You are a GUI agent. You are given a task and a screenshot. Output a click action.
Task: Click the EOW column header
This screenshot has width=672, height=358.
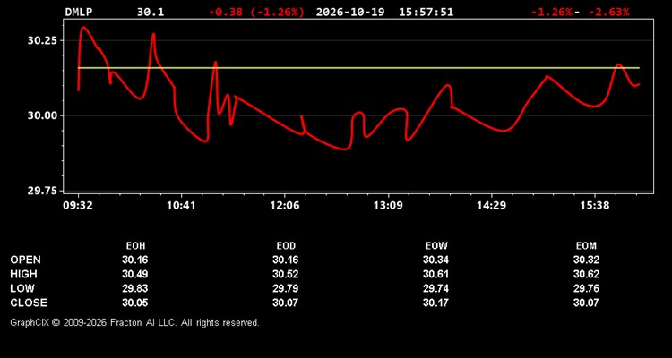click(436, 246)
